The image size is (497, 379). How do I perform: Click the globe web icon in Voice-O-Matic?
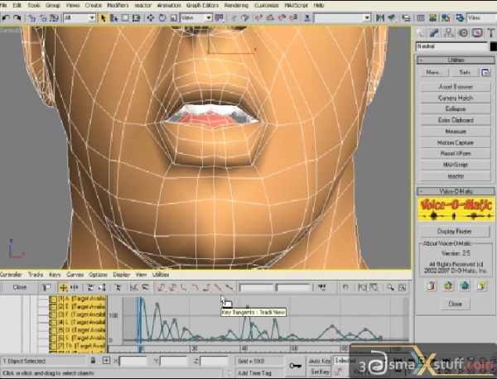(x=465, y=285)
